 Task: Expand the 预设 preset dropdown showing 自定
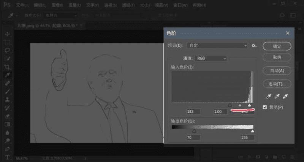pos(217,45)
